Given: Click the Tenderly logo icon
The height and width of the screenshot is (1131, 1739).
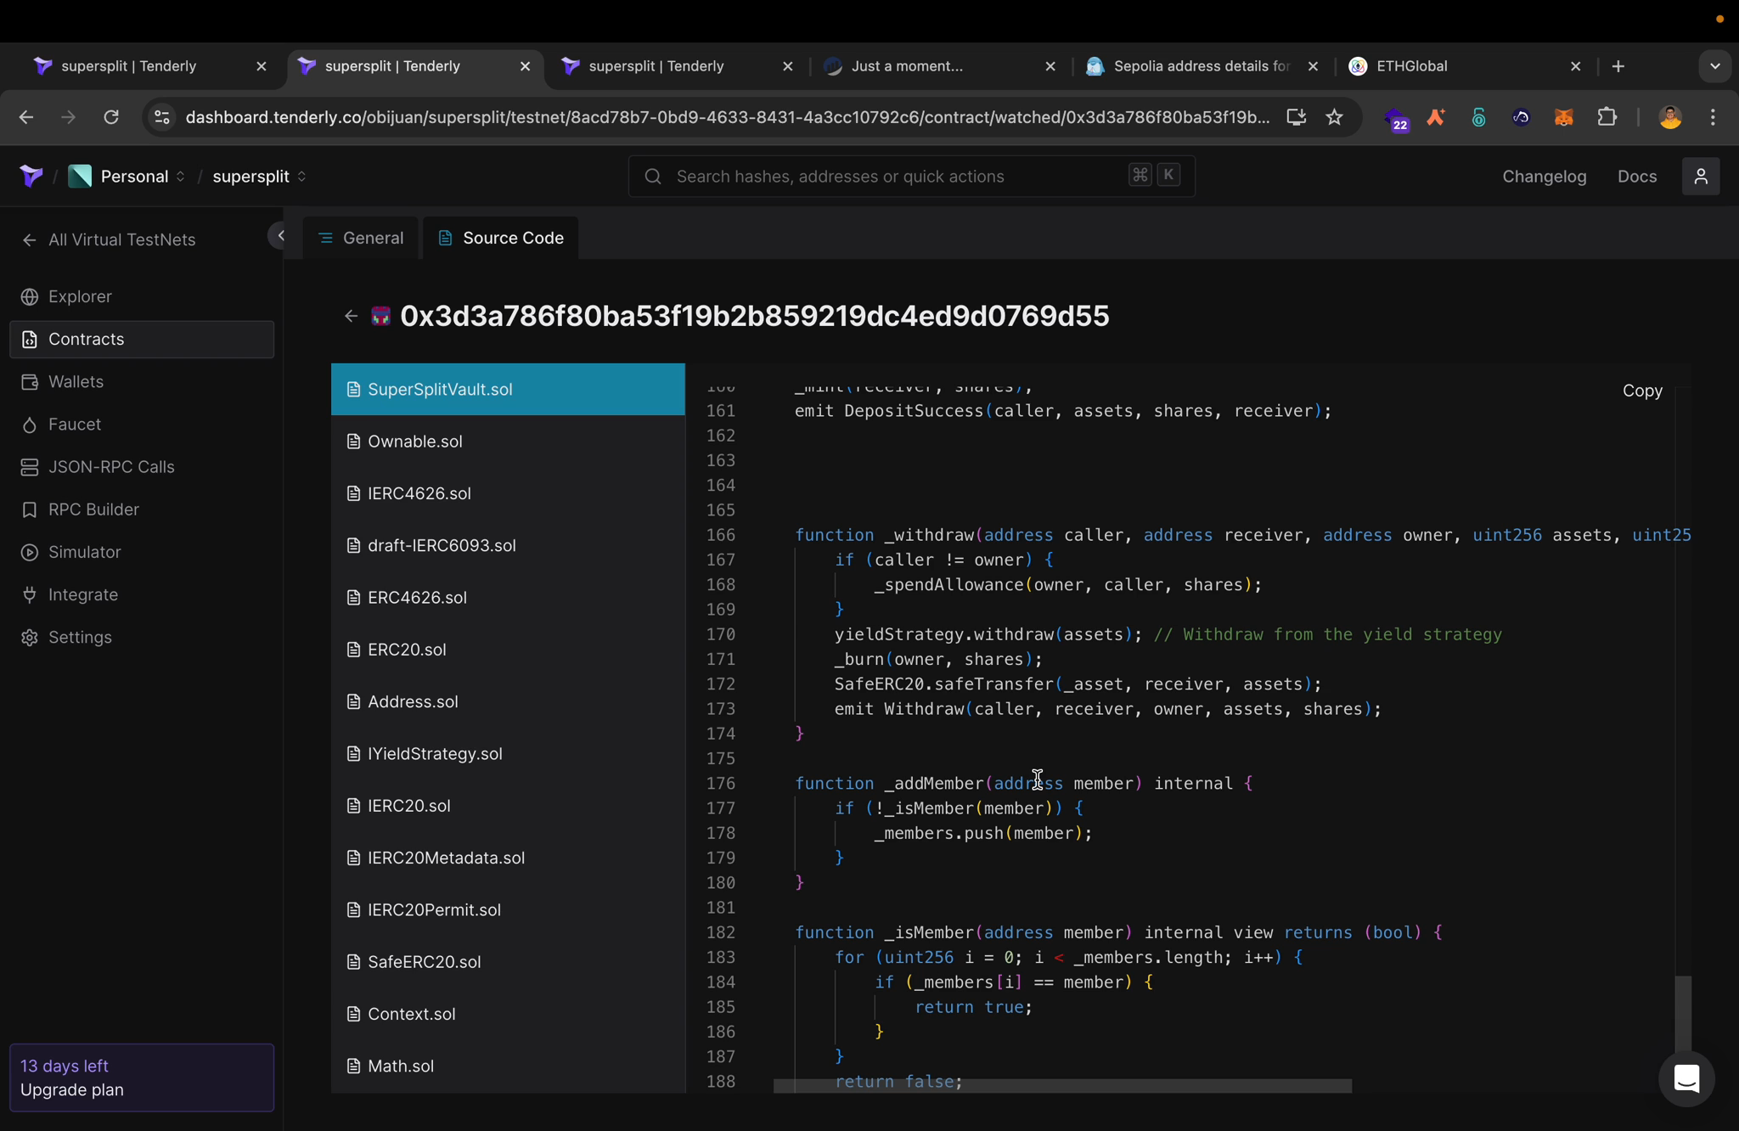Looking at the screenshot, I should point(31,176).
